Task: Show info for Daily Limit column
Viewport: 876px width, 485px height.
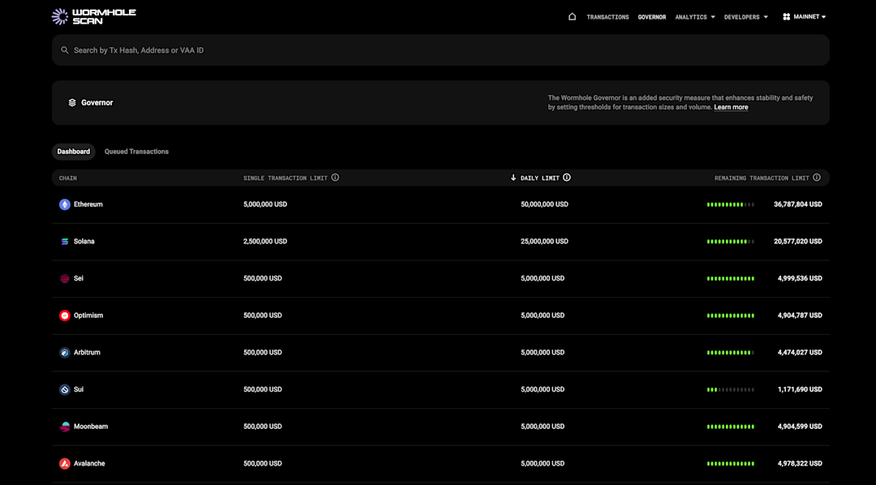Action: click(x=566, y=178)
